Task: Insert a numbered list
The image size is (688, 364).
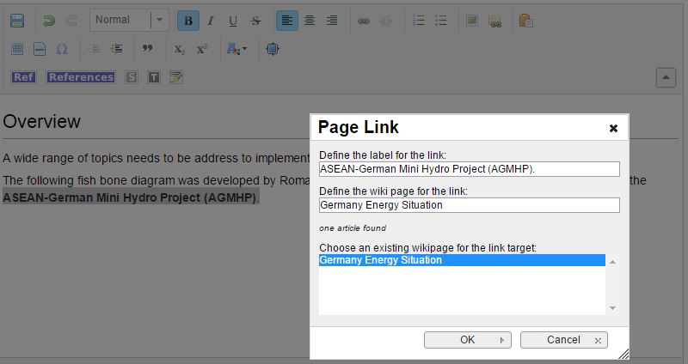Action: [x=419, y=21]
